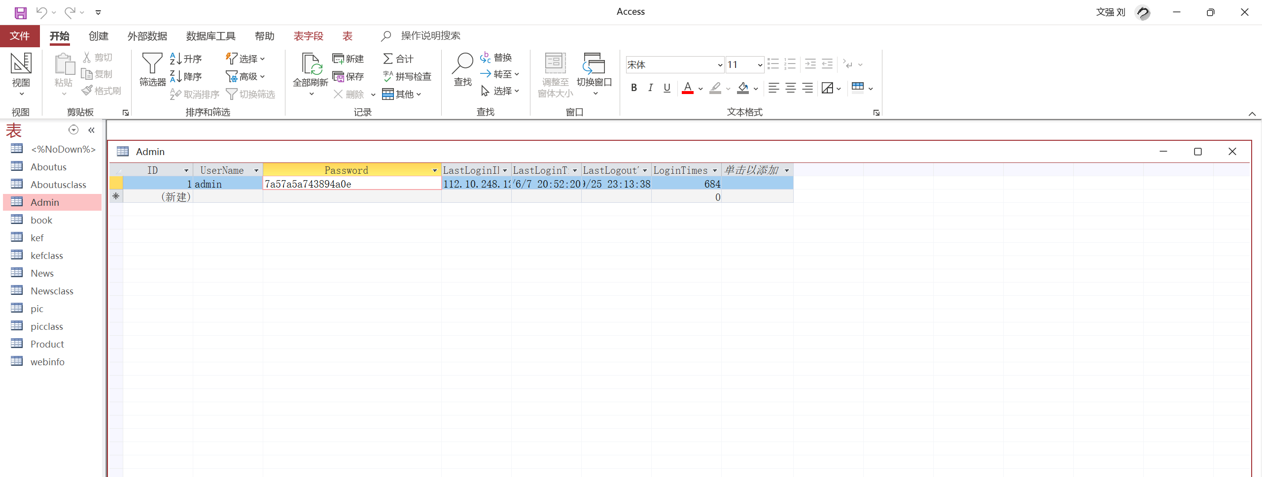Open the kefclass table
The image size is (1262, 477).
tap(47, 255)
